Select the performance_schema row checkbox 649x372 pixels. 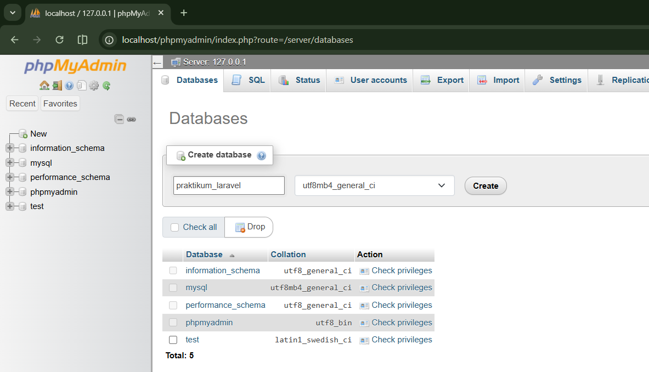pos(173,305)
